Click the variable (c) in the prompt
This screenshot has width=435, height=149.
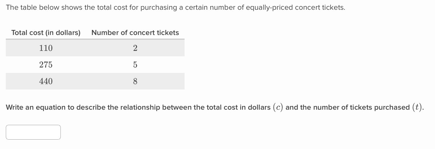(278, 108)
